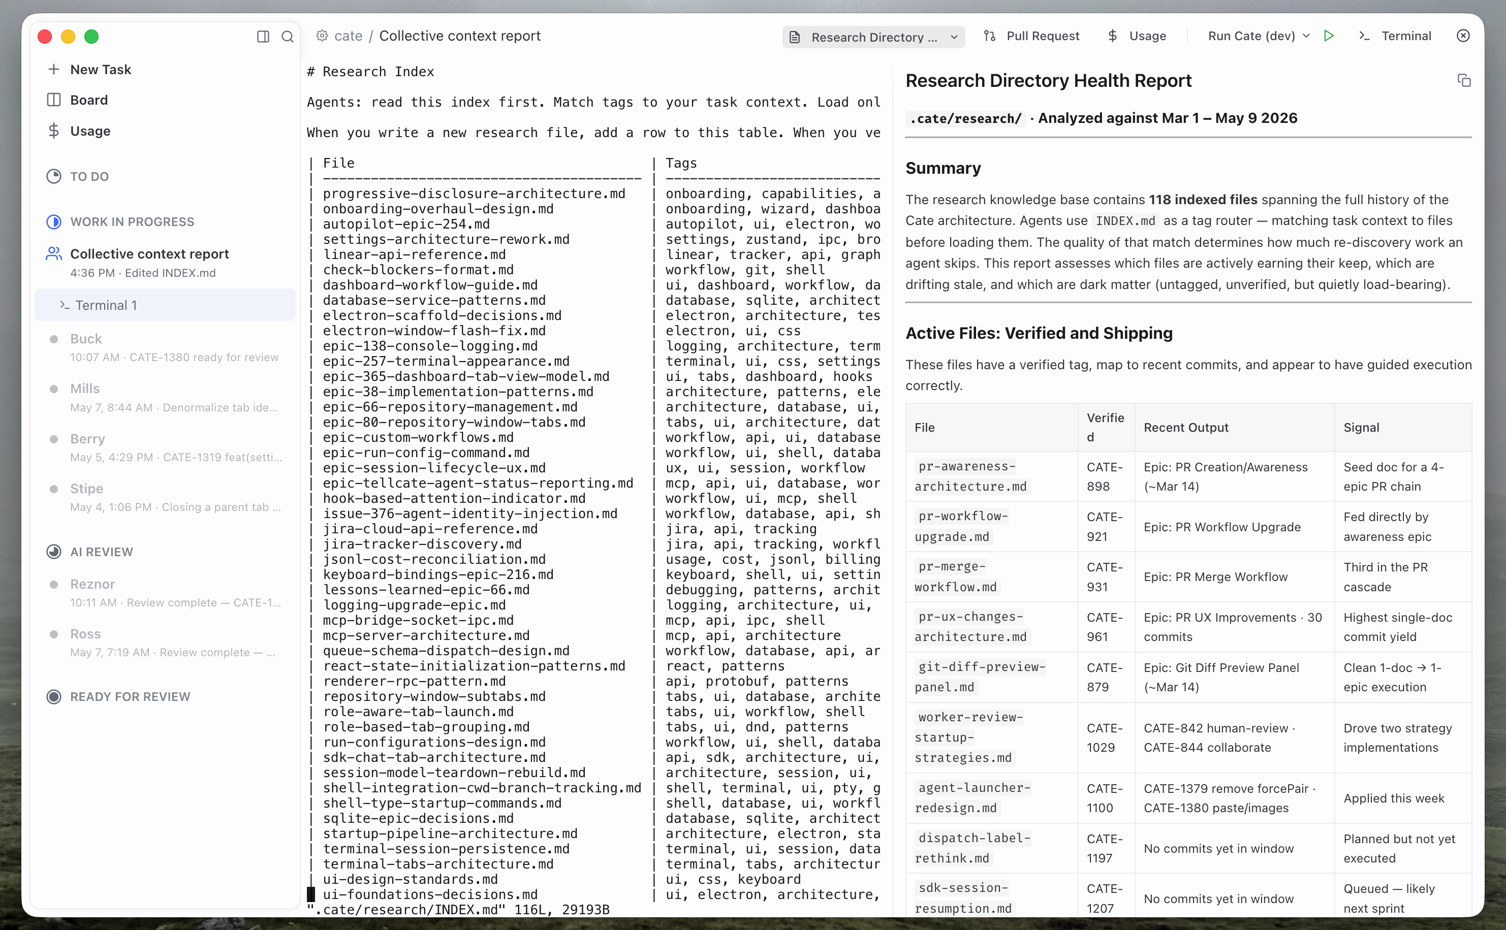Click the document icon in Research Directory selector
The width and height of the screenshot is (1506, 930).
(x=795, y=37)
